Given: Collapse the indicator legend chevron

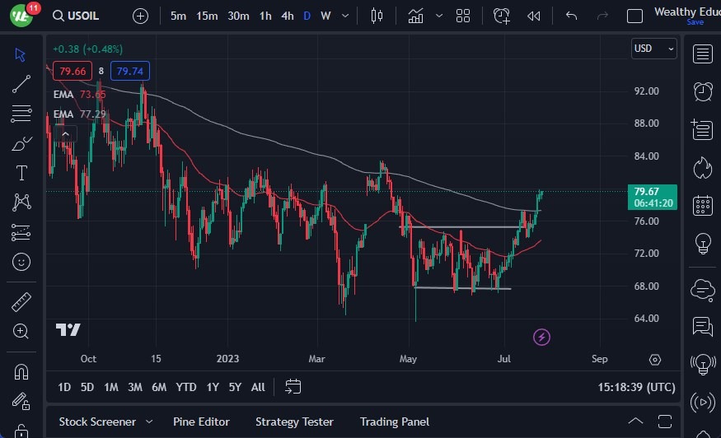Looking at the screenshot, I should [65, 133].
